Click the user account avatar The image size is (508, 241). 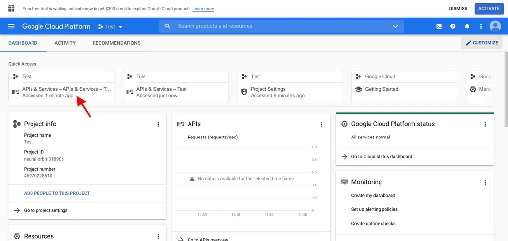(495, 26)
